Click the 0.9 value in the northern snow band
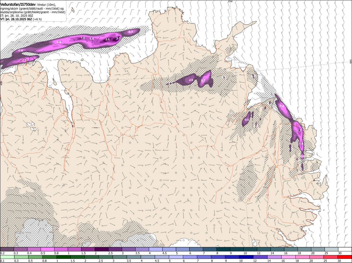352x263 pixels. click(x=59, y=42)
